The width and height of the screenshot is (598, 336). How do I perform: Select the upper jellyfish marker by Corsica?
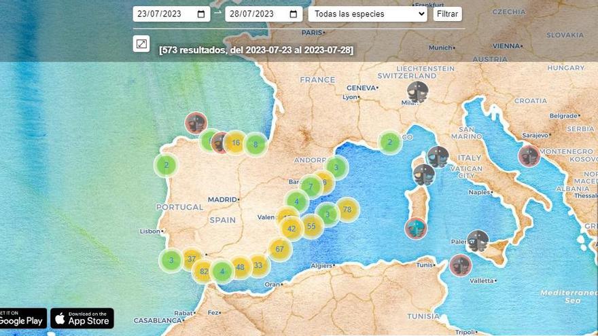pyautogui.click(x=438, y=157)
